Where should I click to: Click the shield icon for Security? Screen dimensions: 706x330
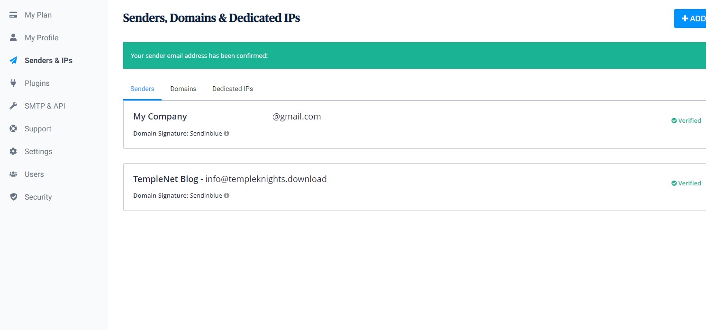(13, 197)
